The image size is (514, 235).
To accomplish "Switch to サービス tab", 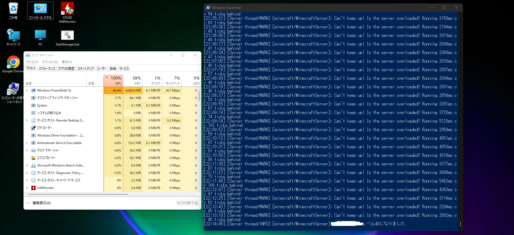I will 124,69.
